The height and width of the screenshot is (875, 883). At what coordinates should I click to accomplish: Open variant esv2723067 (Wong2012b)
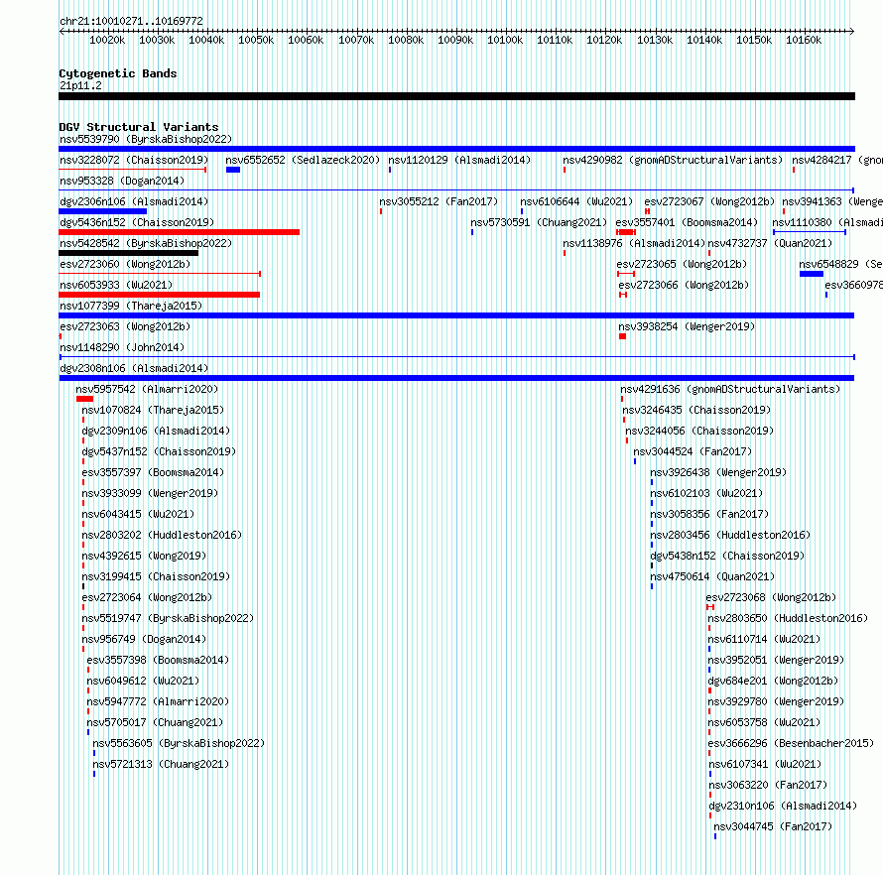pos(709,201)
